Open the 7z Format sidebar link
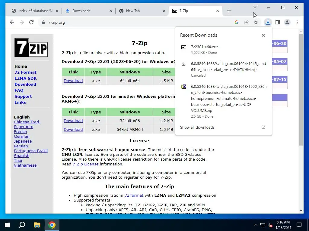309x231 pixels. point(25,72)
